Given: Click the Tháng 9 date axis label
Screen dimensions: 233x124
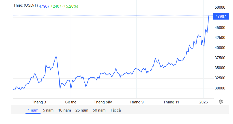Looking at the screenshot, I should click(x=136, y=102).
